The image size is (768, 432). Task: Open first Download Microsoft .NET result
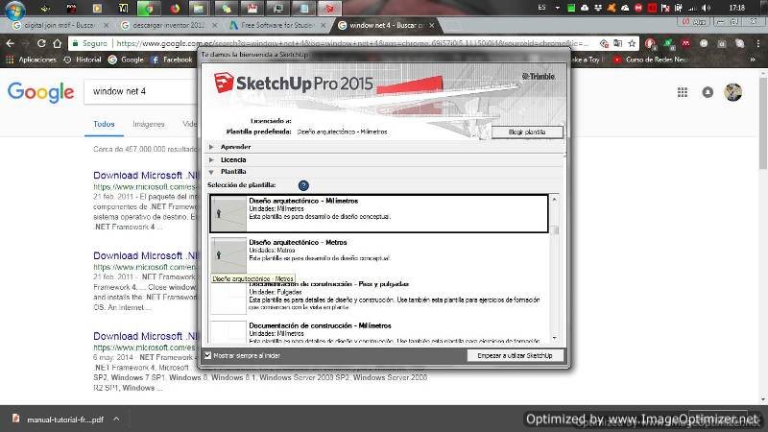[145, 176]
